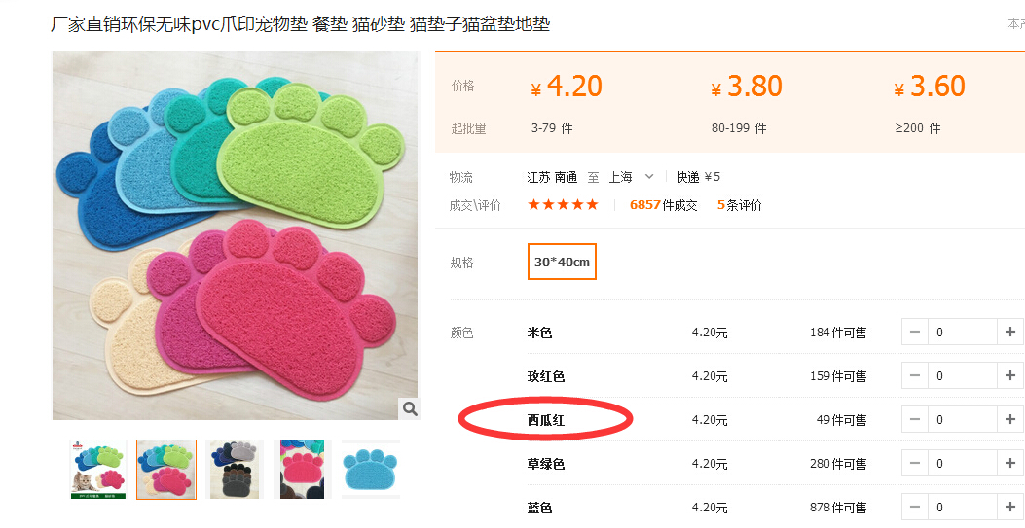Select the 30*40cm size option
This screenshot has height=528, width=1025.
click(x=562, y=262)
